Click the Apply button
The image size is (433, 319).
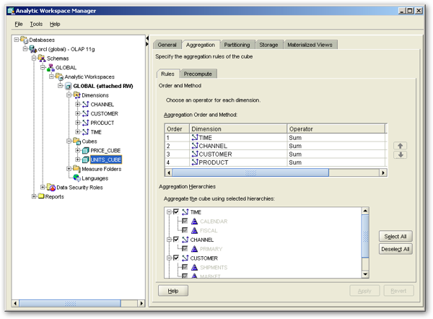(364, 291)
